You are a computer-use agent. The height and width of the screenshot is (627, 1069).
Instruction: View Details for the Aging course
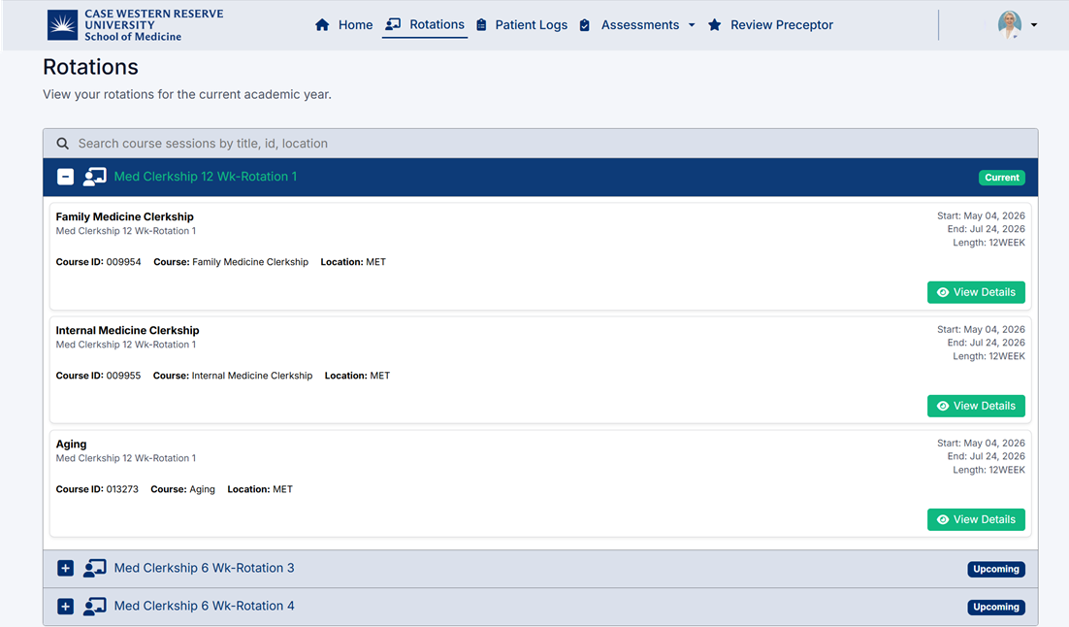[976, 519]
